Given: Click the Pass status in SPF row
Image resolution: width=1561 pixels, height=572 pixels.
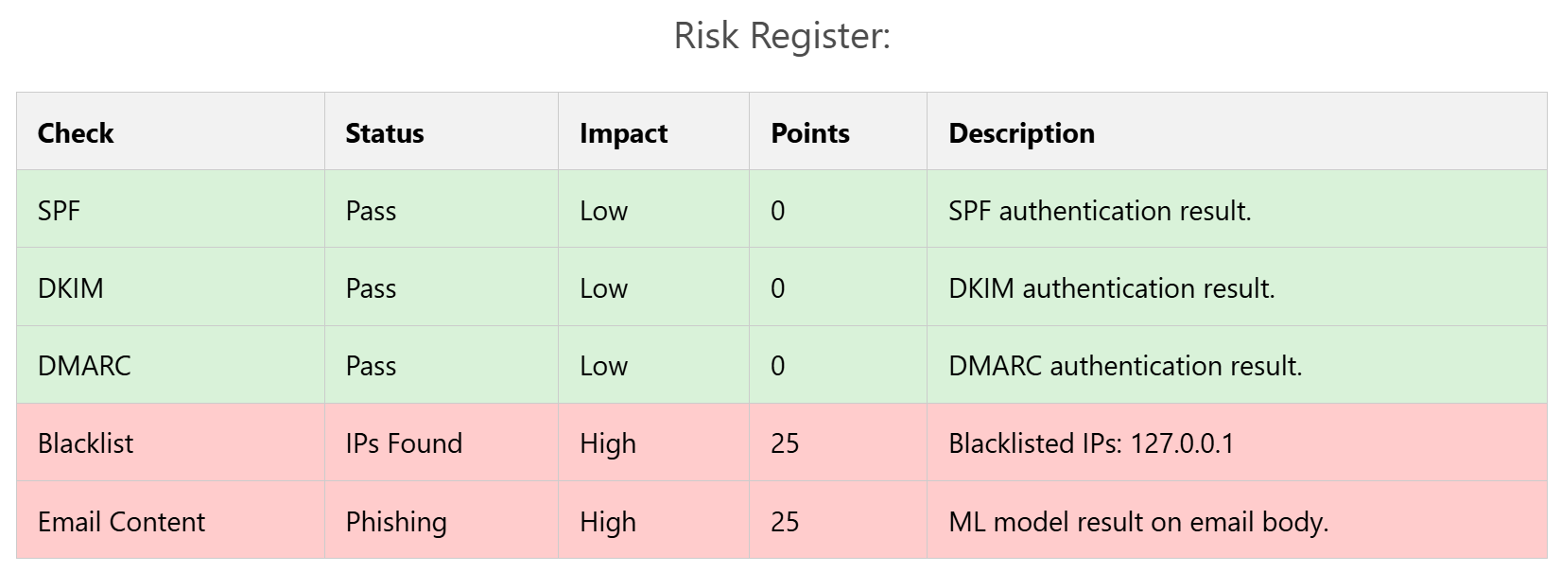Looking at the screenshot, I should coord(371,211).
